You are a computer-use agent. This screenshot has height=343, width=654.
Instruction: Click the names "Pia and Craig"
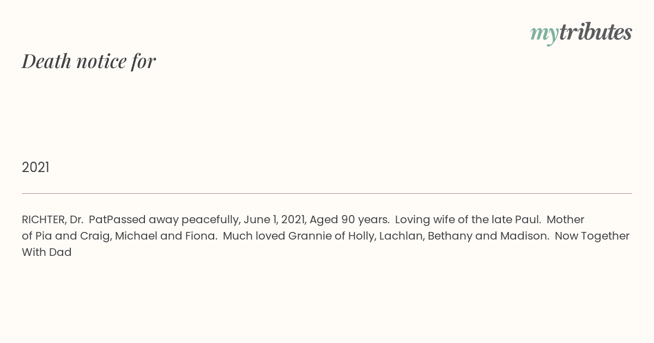[x=71, y=236]
